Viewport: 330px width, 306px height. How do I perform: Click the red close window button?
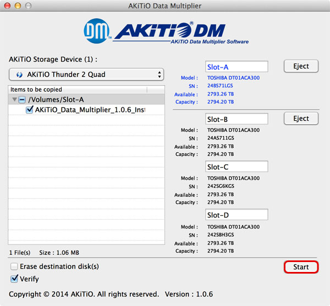[8, 5]
